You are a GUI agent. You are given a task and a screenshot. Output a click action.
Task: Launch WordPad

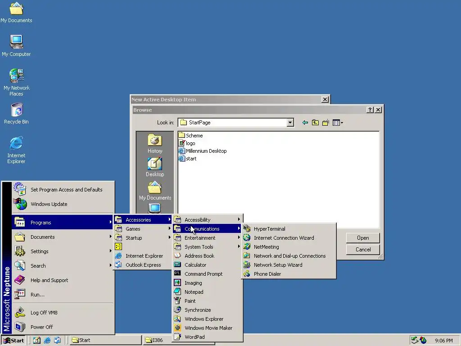click(207, 337)
